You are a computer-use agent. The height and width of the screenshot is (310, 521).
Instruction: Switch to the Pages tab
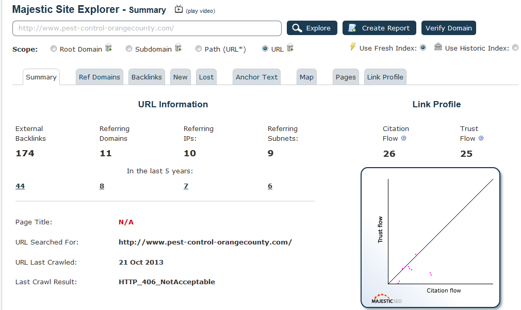[346, 77]
